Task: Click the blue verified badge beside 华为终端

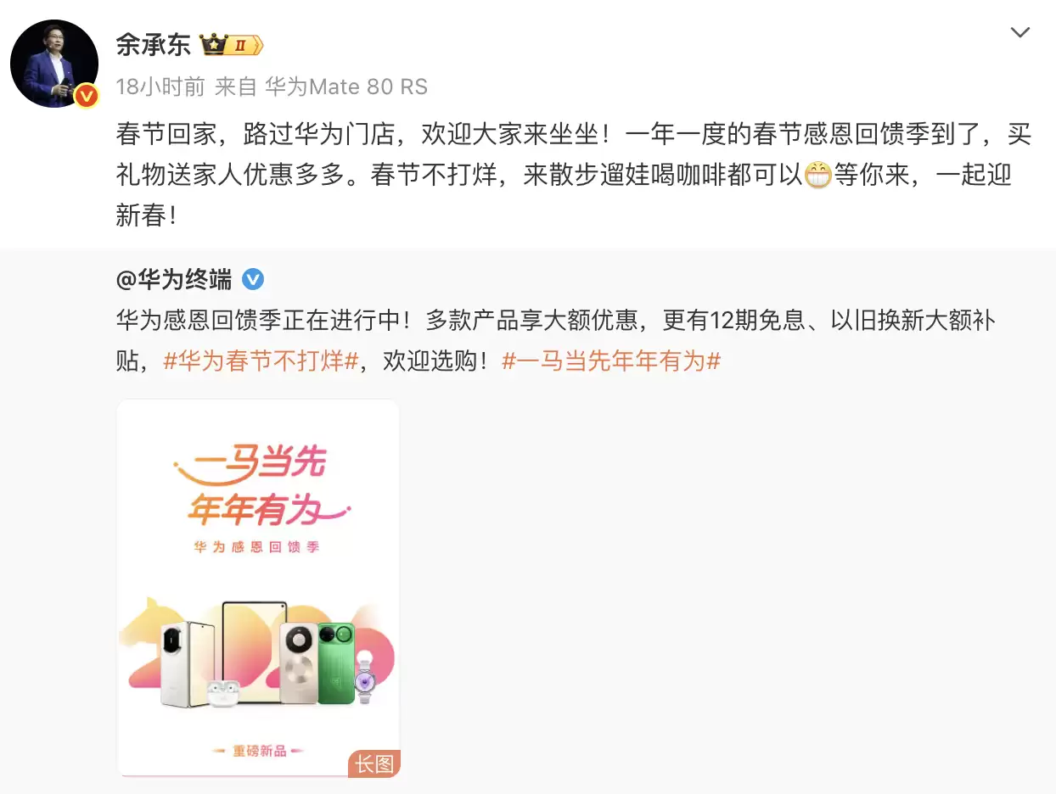Action: point(253,278)
